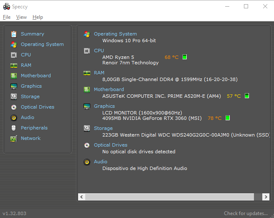Screen dimensions: 274x218
Task: Open the sidebar Graphics label
Action: click(x=31, y=86)
